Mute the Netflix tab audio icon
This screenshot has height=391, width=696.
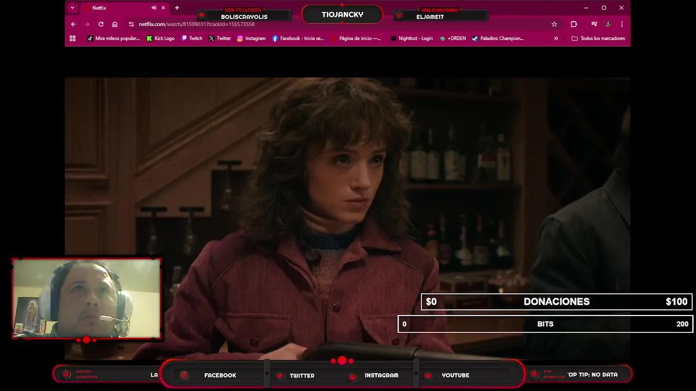click(x=154, y=8)
